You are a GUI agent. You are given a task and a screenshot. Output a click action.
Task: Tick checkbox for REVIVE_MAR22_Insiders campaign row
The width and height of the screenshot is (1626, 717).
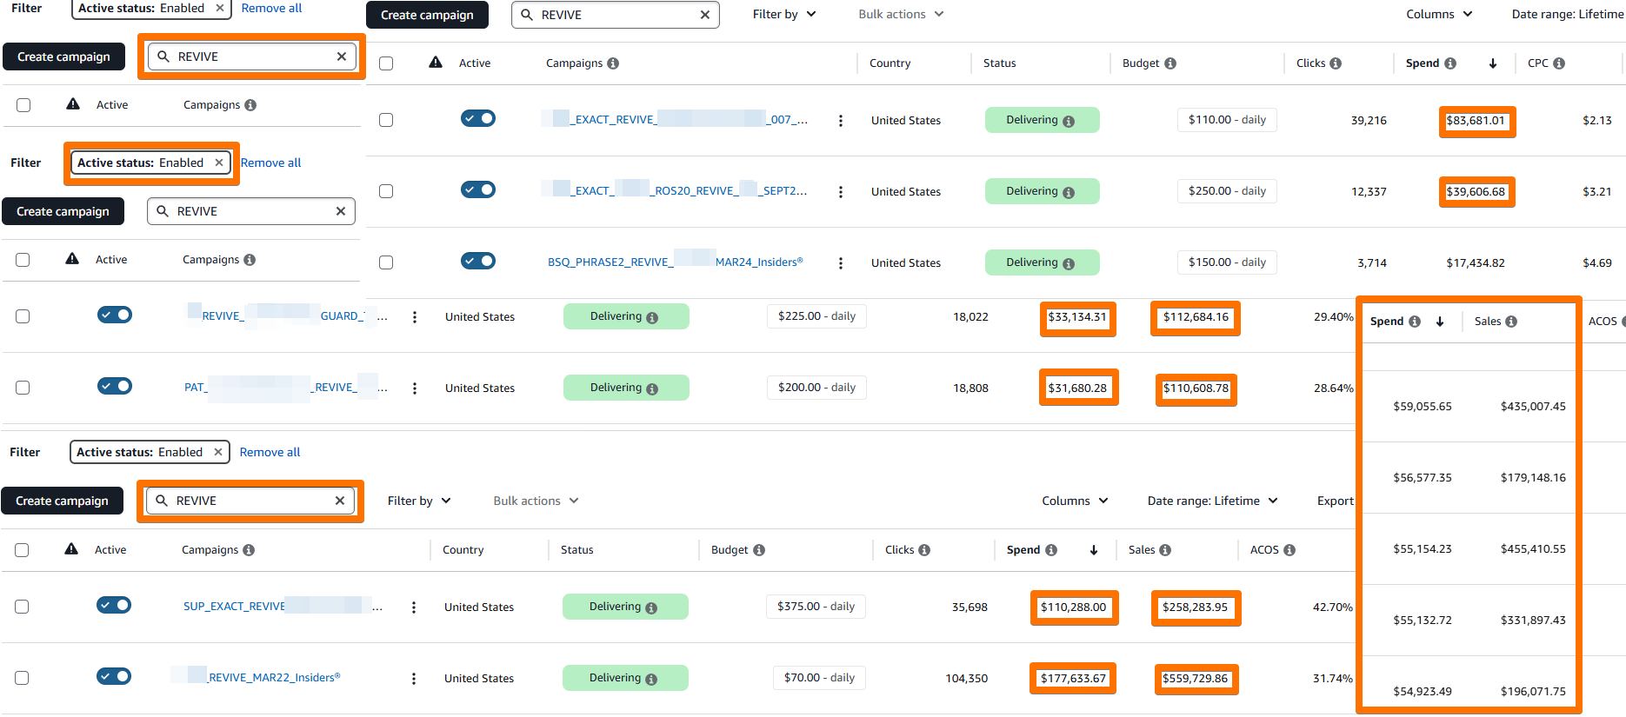point(22,678)
